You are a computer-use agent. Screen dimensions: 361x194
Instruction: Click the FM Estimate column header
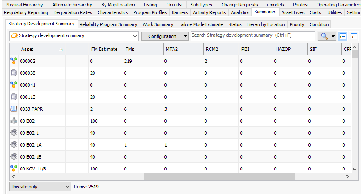(104, 49)
